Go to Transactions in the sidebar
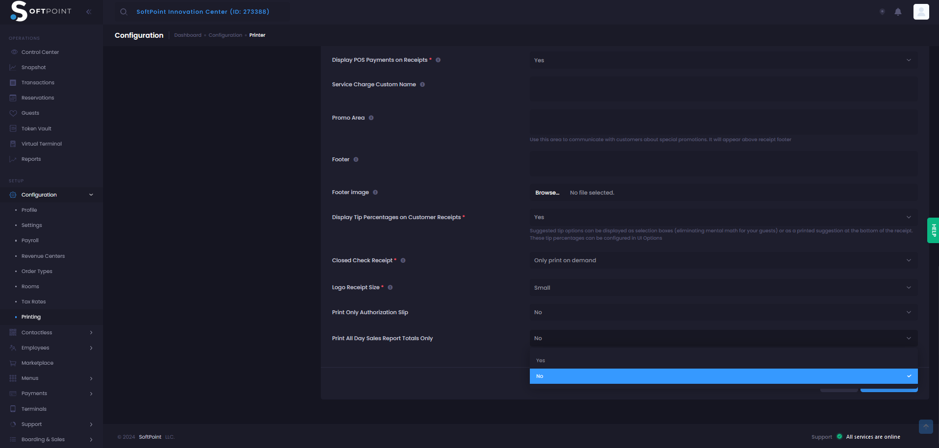The height and width of the screenshot is (448, 939). pyautogui.click(x=38, y=82)
